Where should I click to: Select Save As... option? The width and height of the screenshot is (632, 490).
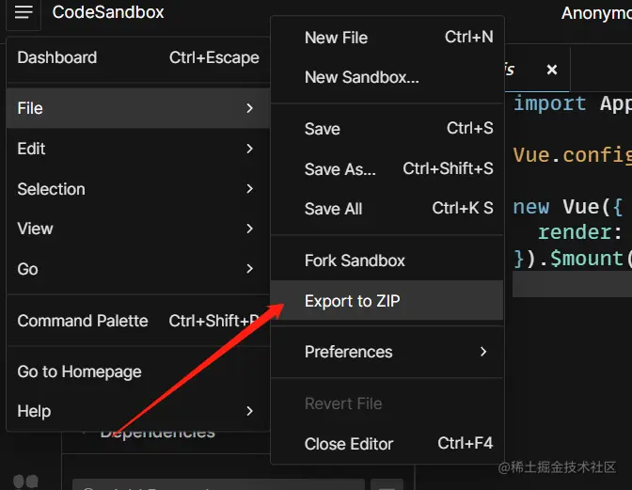(x=387, y=169)
